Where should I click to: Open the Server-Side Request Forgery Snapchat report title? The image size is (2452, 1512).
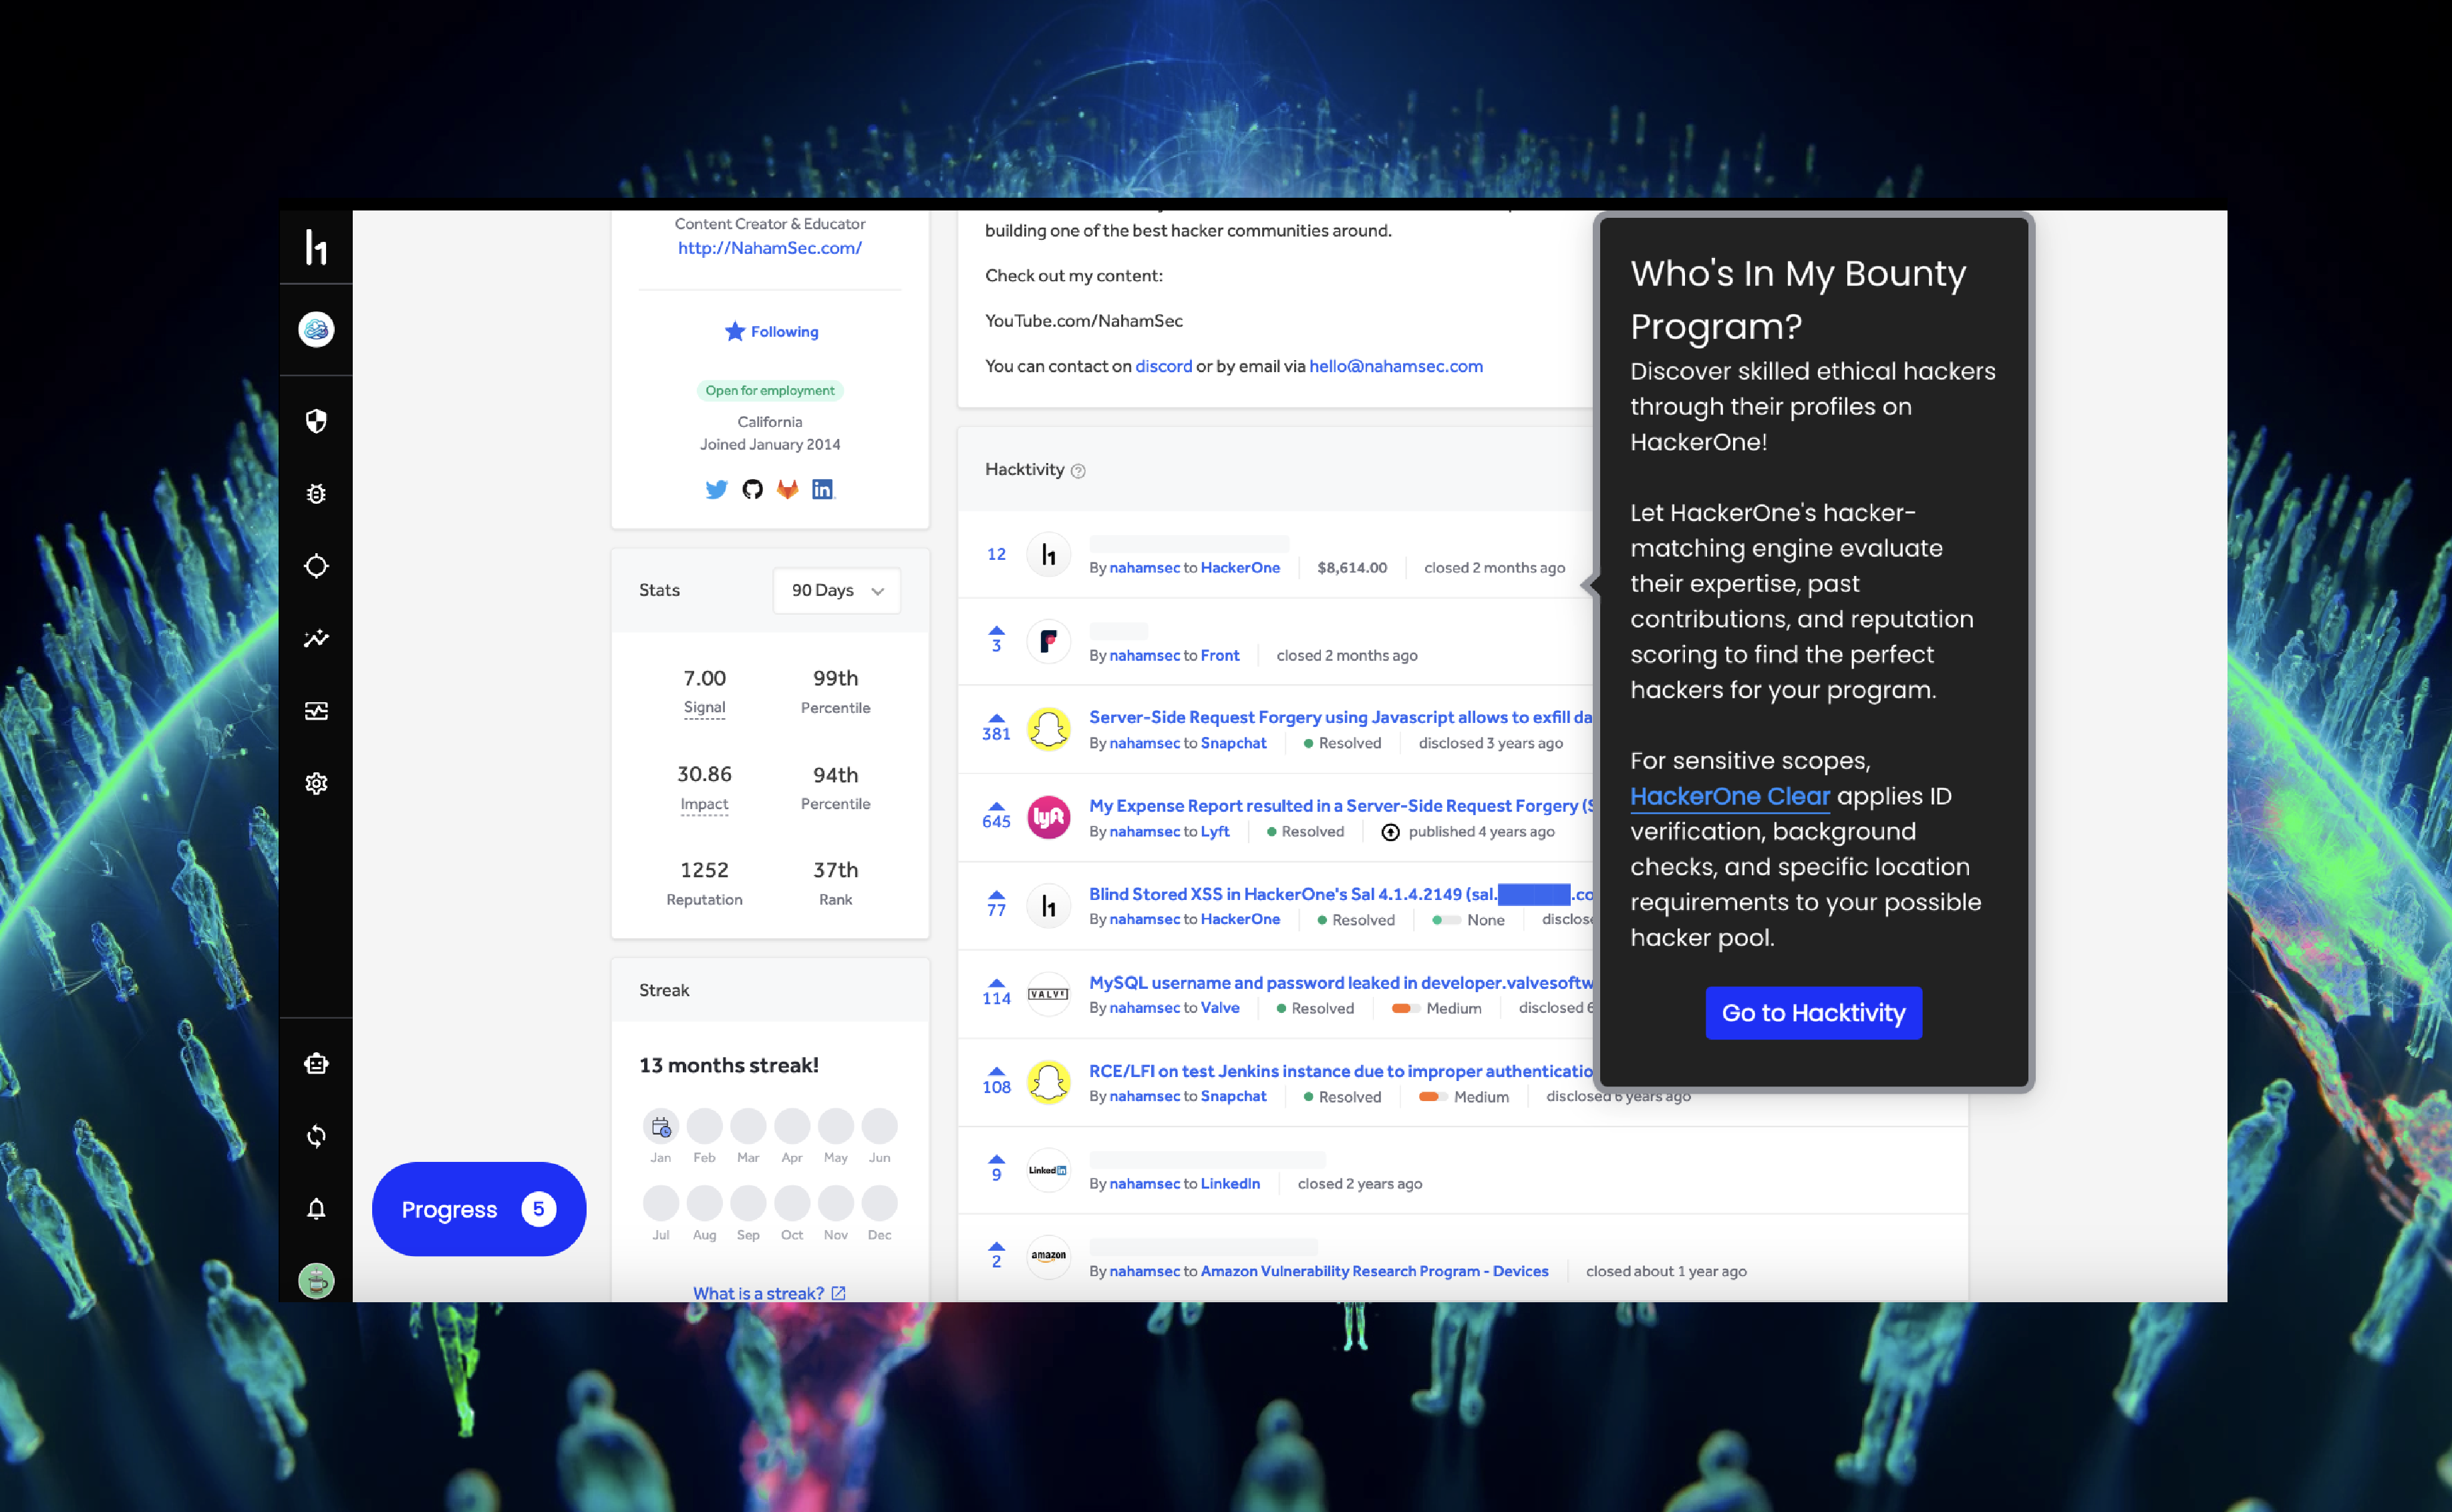[1340, 717]
